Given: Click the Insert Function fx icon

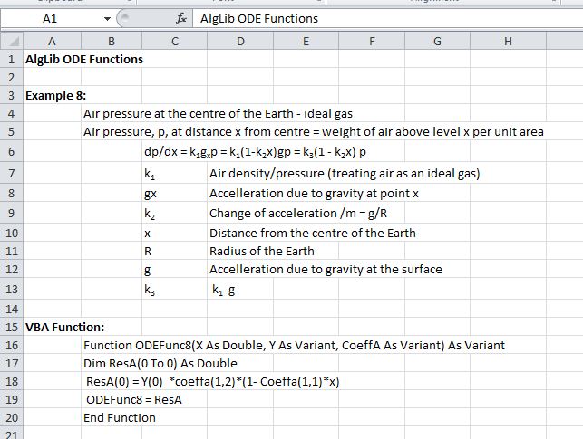Looking at the screenshot, I should [181, 19].
